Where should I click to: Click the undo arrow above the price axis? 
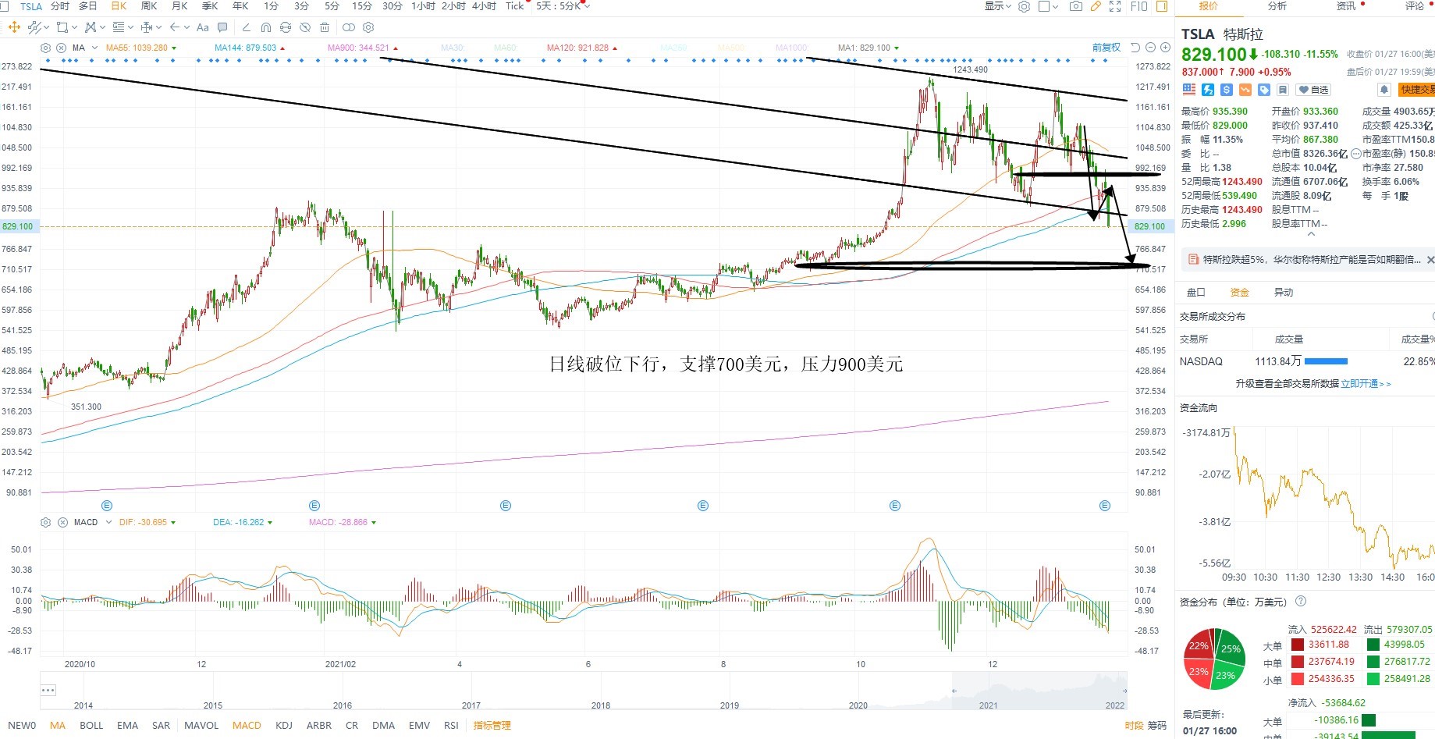pos(1135,48)
